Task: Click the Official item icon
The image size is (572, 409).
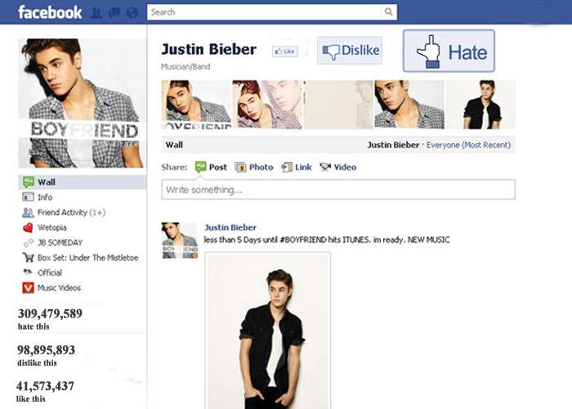Action: [x=28, y=272]
